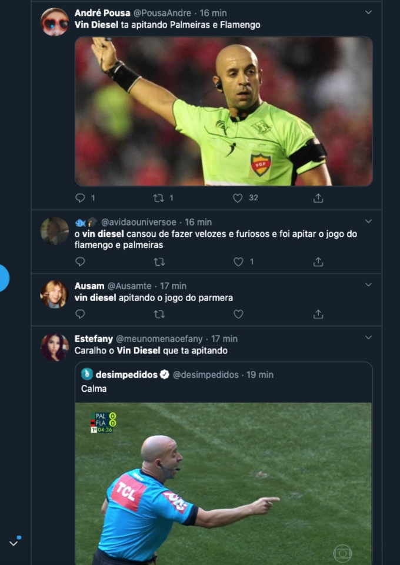Retweet André Pousa's Vin Diesel tweet
This screenshot has width=400, height=565.
(x=159, y=198)
